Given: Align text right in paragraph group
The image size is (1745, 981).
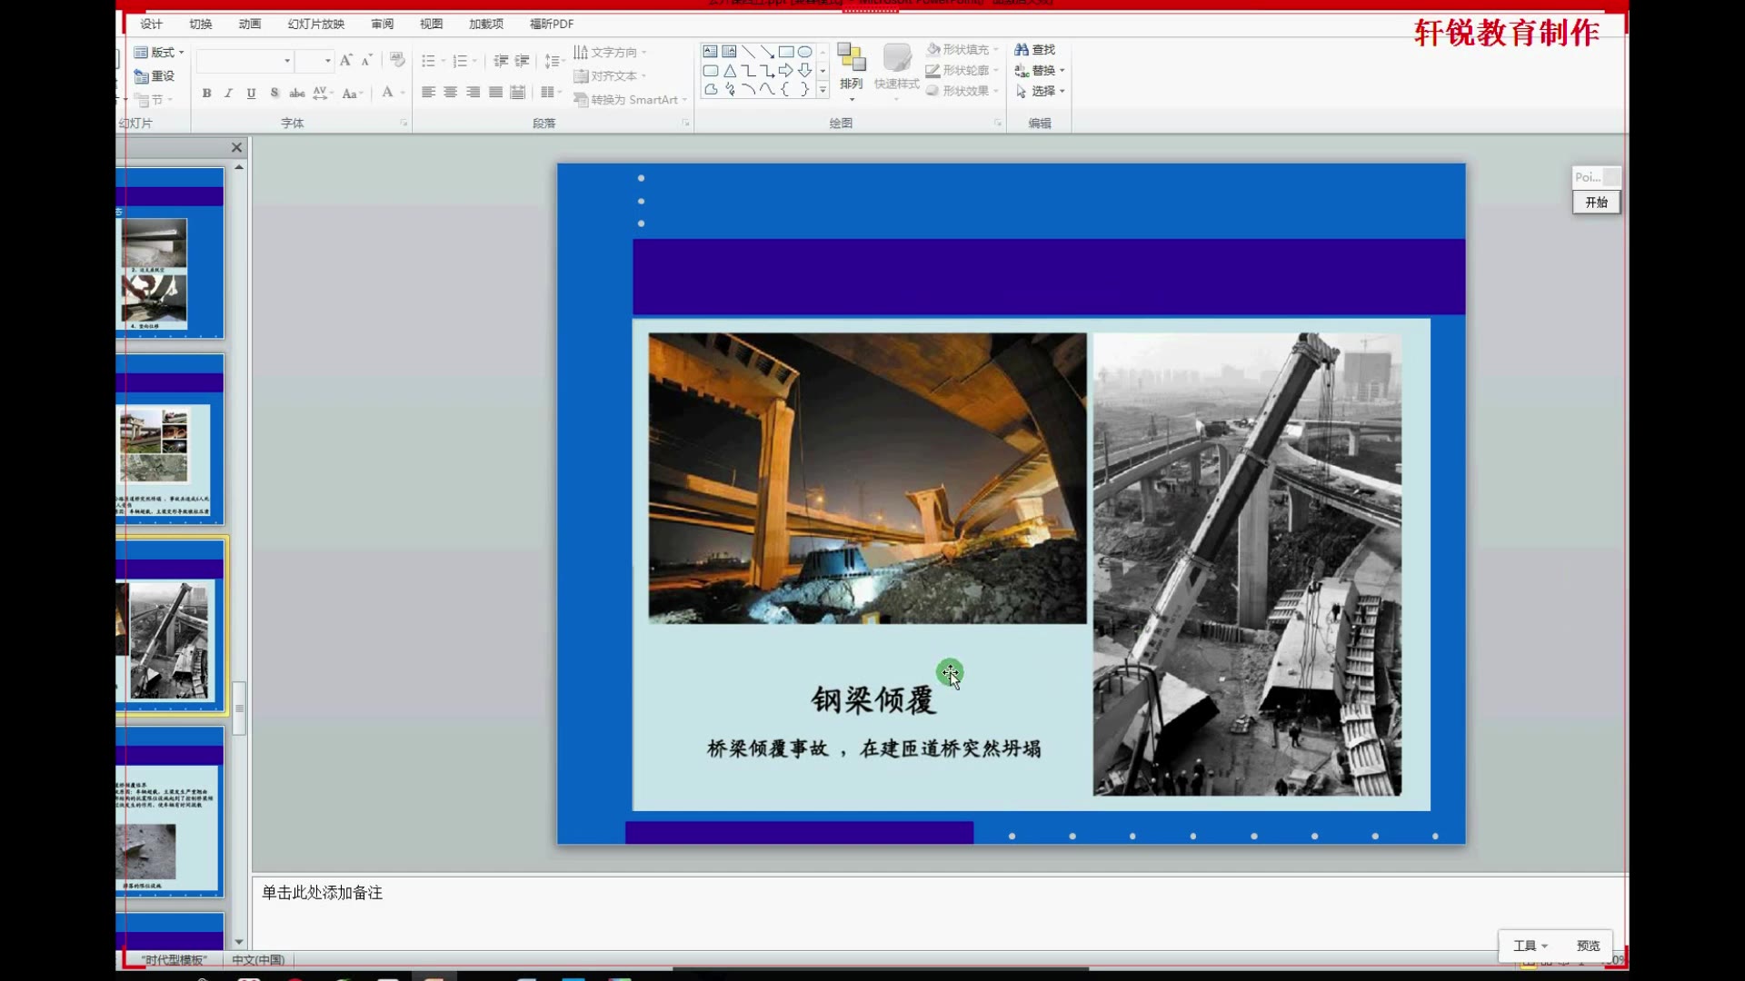Looking at the screenshot, I should pos(473,92).
